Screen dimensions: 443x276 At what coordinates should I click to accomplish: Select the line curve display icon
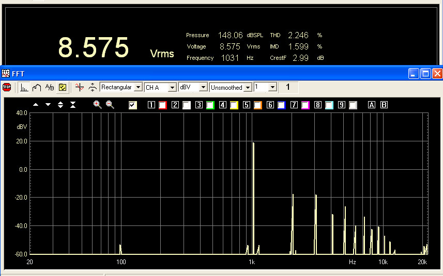[x=37, y=87]
